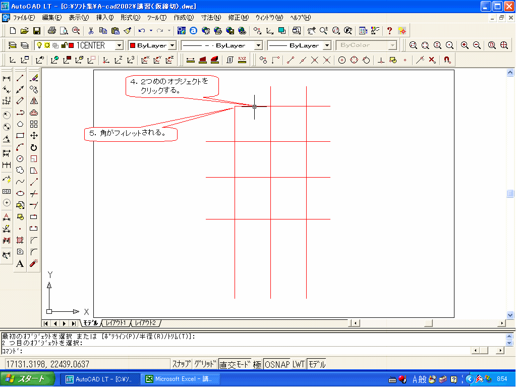Click the コマンド: command line input
Image resolution: width=516 pixels, height=387 pixels.
coord(237,351)
